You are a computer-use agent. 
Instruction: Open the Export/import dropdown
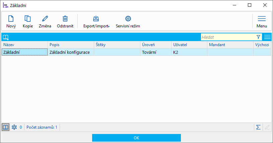pos(96,22)
